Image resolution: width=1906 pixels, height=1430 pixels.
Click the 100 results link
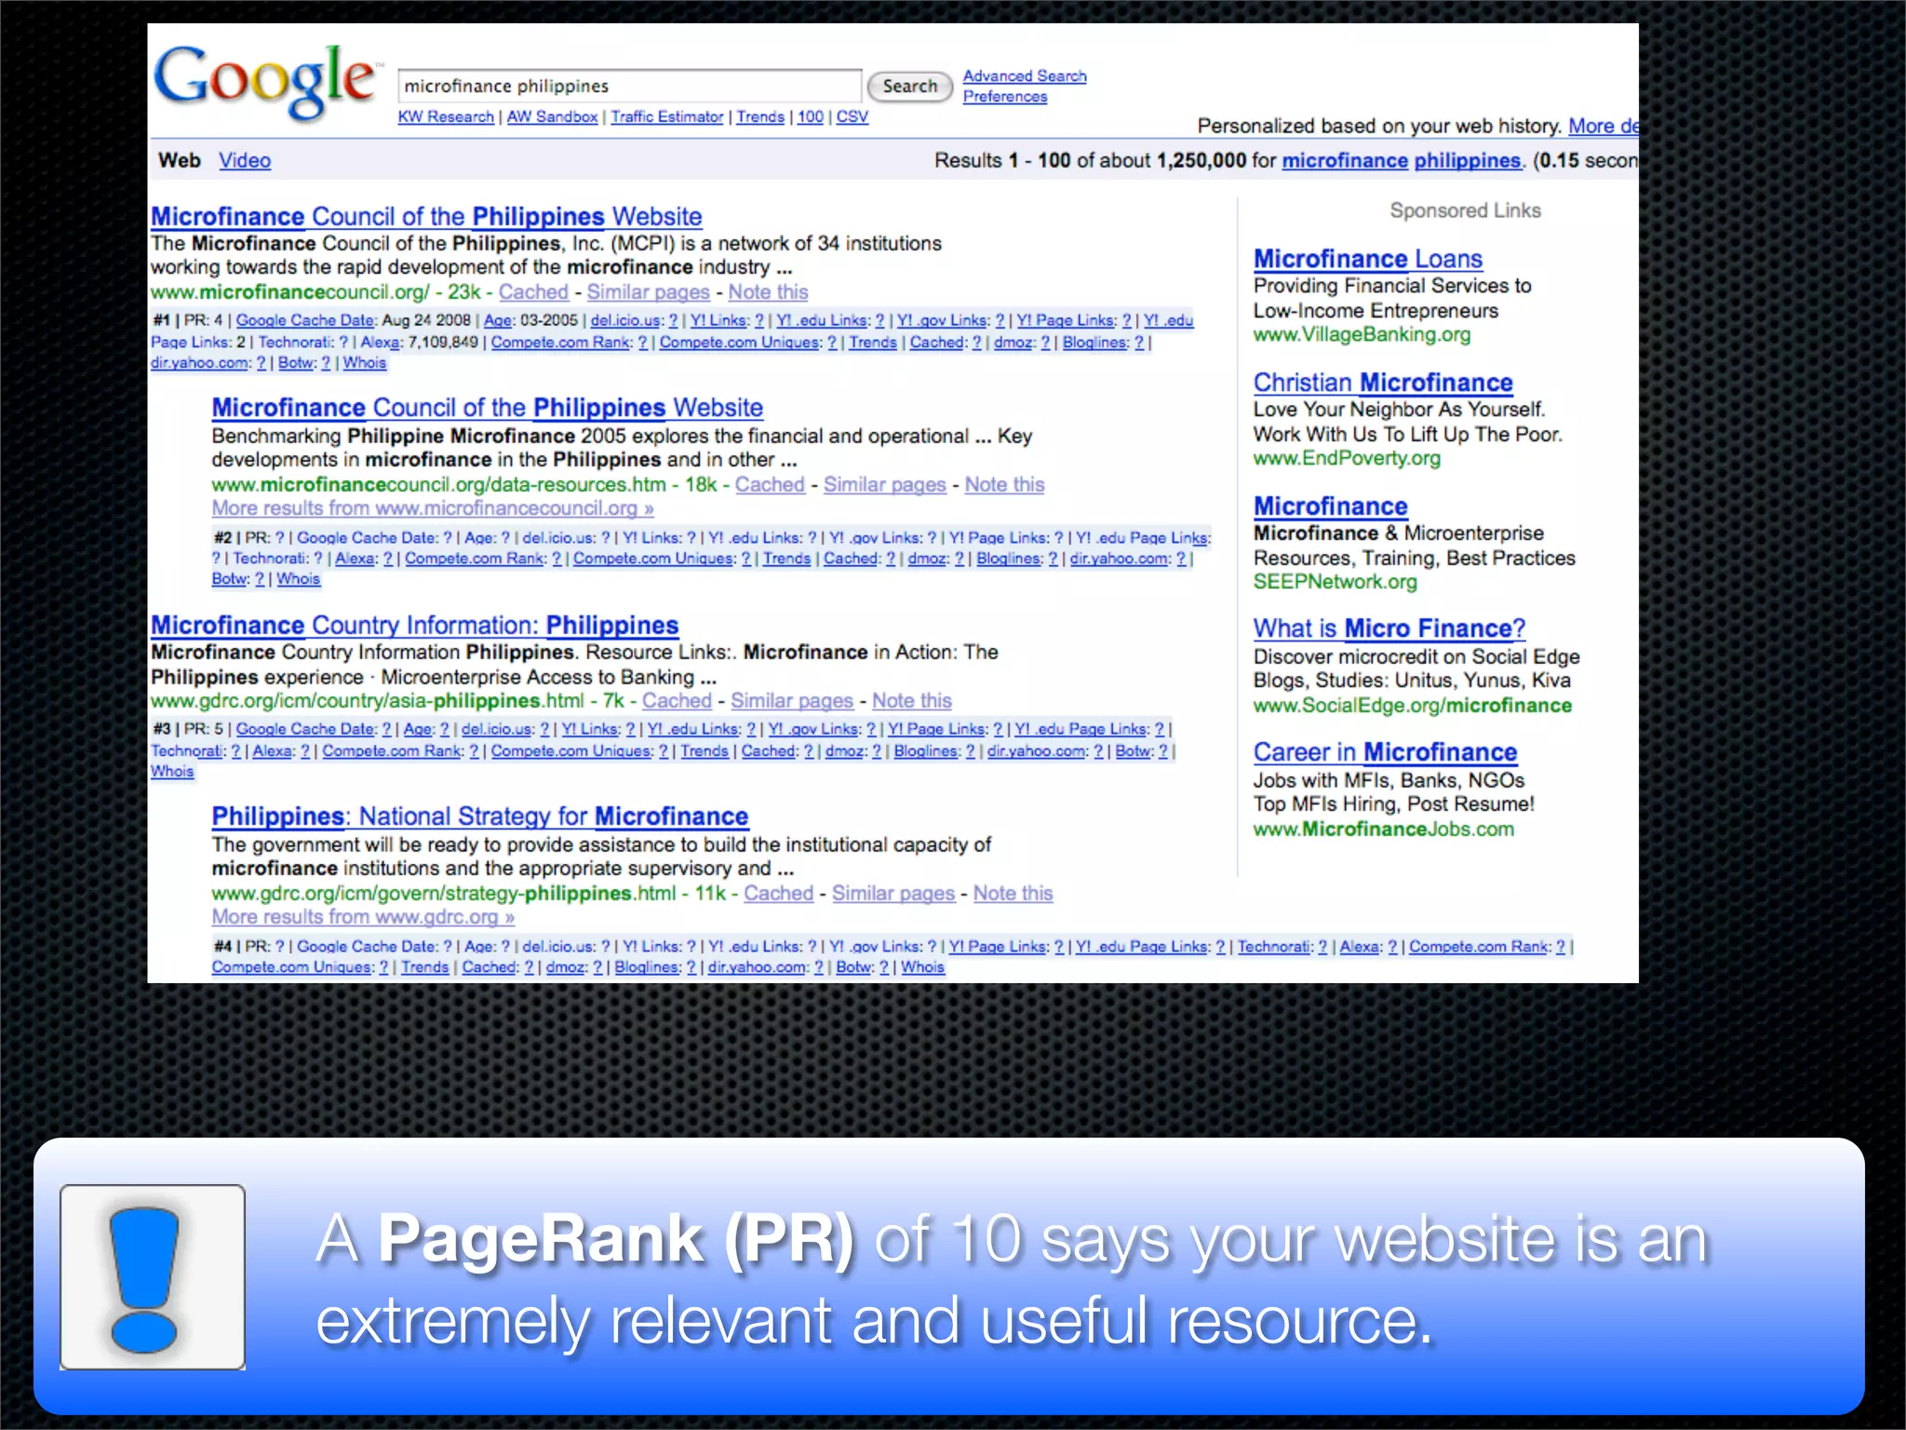tap(811, 117)
